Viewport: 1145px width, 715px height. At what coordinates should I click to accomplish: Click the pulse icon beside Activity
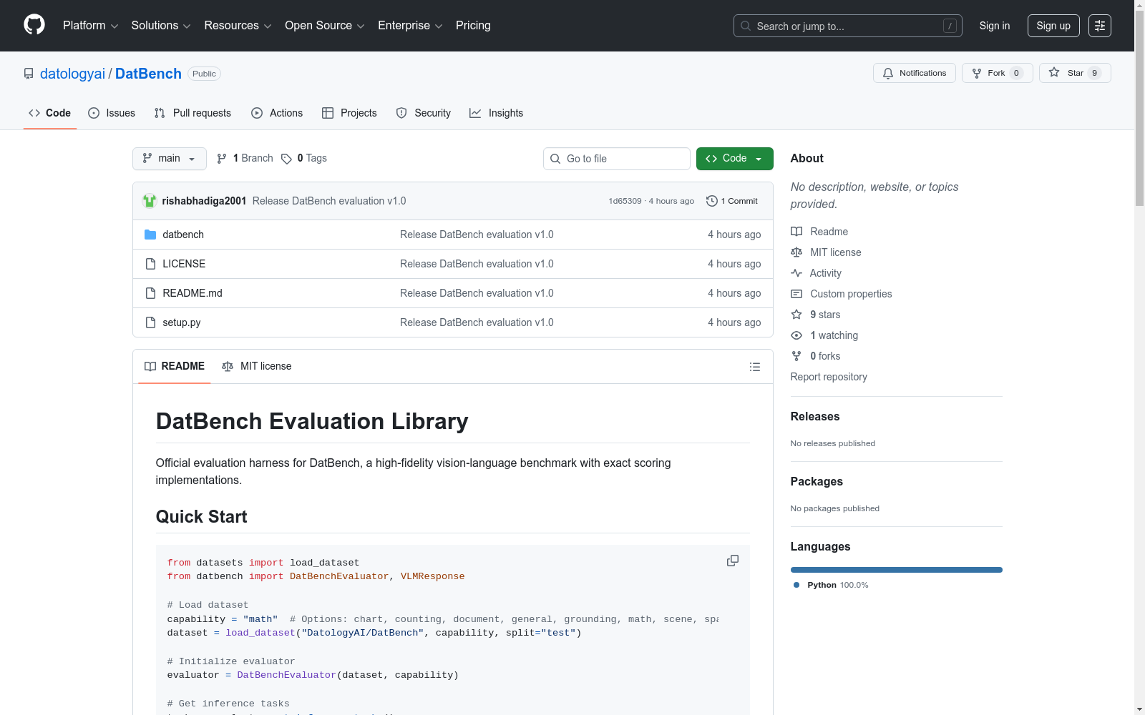tap(796, 273)
